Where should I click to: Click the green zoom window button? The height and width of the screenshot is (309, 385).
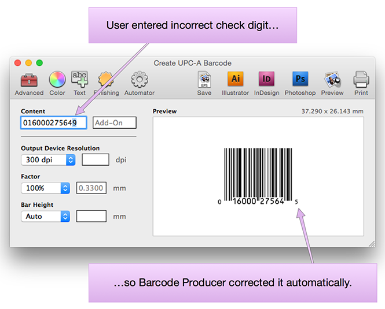(x=39, y=62)
